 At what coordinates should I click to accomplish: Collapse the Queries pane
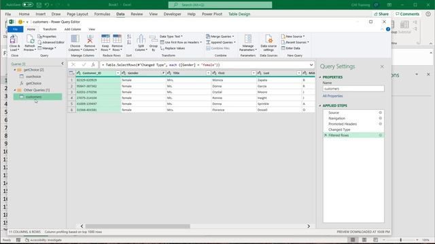click(x=63, y=64)
